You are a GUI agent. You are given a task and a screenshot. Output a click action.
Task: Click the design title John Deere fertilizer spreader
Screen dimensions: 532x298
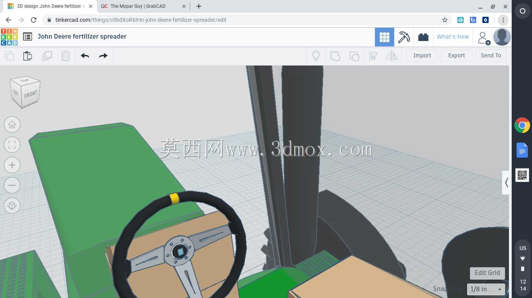coord(82,37)
